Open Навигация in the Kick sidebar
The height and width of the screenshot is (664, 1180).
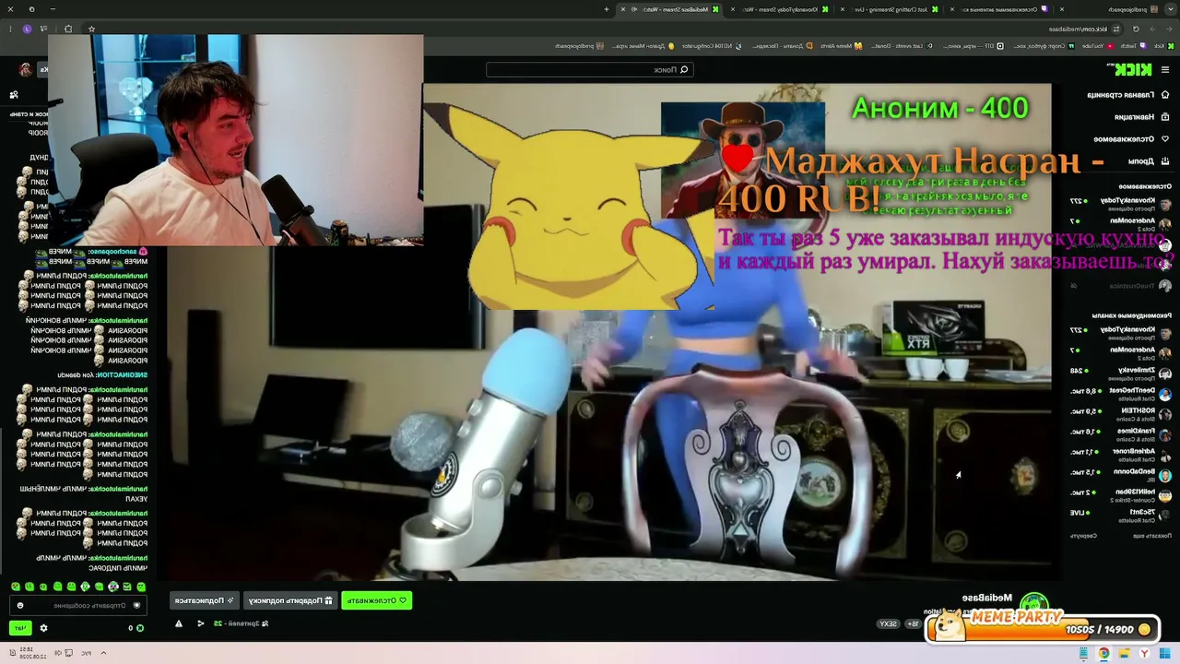coord(1141,116)
